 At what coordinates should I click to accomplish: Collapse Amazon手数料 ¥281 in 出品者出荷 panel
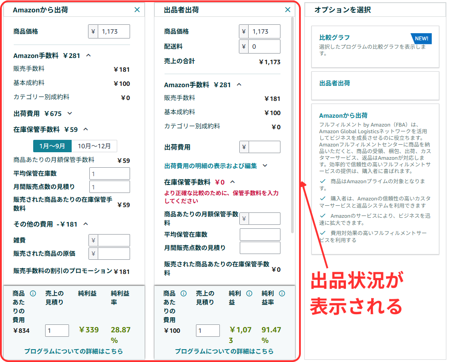pyautogui.click(x=239, y=85)
